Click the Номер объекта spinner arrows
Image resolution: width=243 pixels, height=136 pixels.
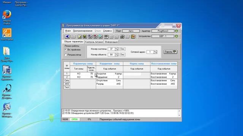(x=117, y=54)
